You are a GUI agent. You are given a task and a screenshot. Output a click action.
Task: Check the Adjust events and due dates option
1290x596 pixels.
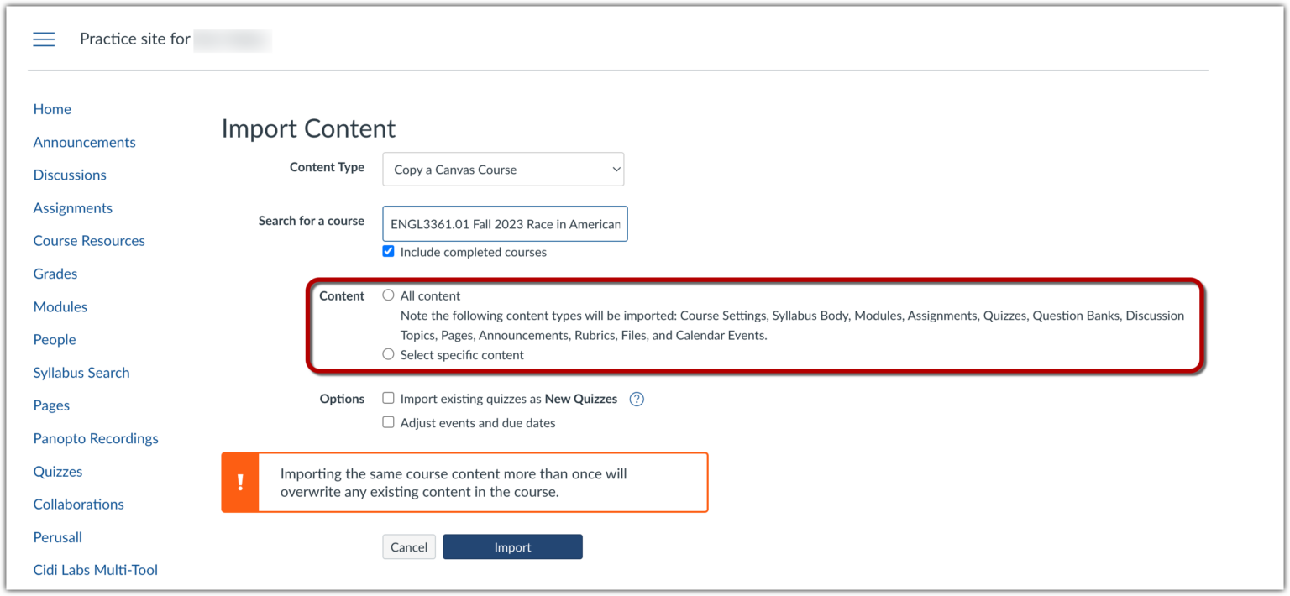[388, 422]
